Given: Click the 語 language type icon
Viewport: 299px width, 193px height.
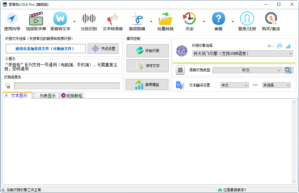Looking at the screenshot, I should 180,70.
